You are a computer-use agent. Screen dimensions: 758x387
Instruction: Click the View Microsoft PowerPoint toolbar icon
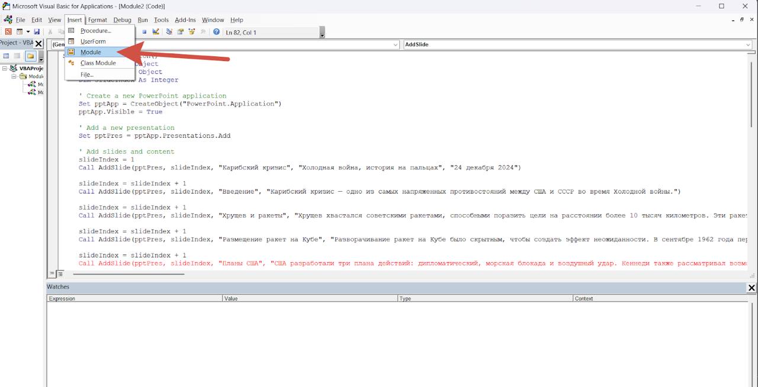coord(8,32)
